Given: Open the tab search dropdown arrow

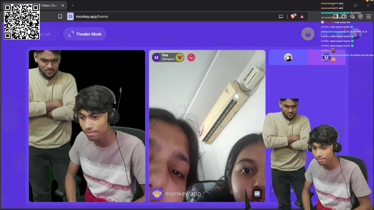Looking at the screenshot, I should [x=333, y=6].
